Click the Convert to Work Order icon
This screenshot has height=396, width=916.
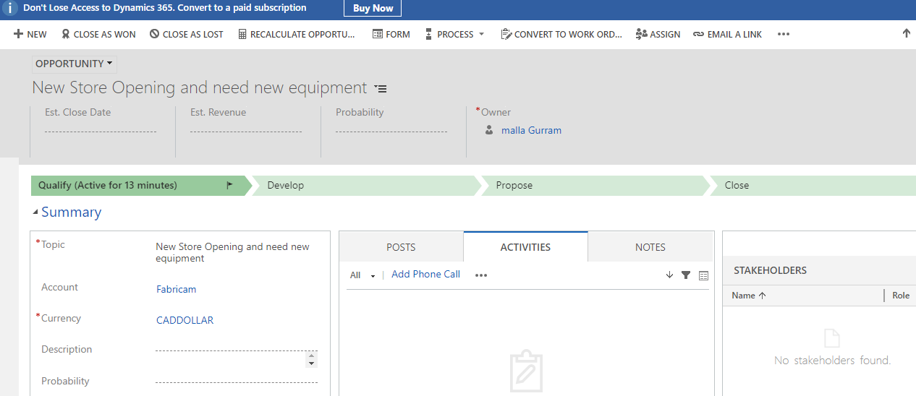506,34
